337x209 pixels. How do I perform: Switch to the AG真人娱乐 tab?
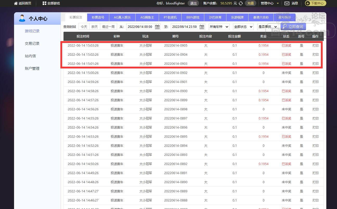122,17
